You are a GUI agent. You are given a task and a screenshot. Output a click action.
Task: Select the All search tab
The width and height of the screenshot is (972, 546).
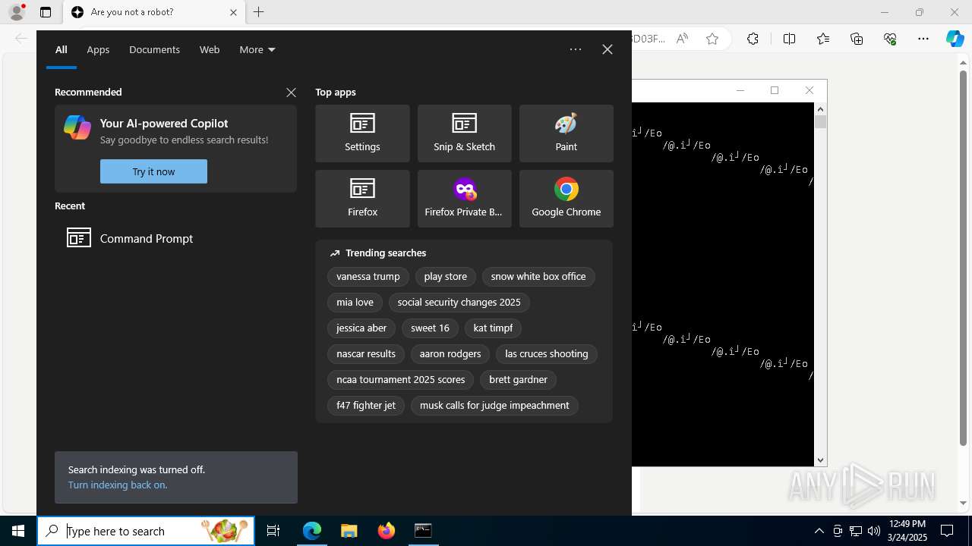(x=62, y=50)
